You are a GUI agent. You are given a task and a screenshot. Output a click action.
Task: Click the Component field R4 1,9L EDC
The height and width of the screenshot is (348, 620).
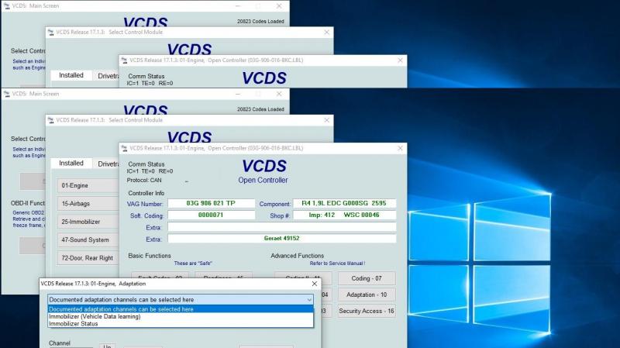point(344,203)
